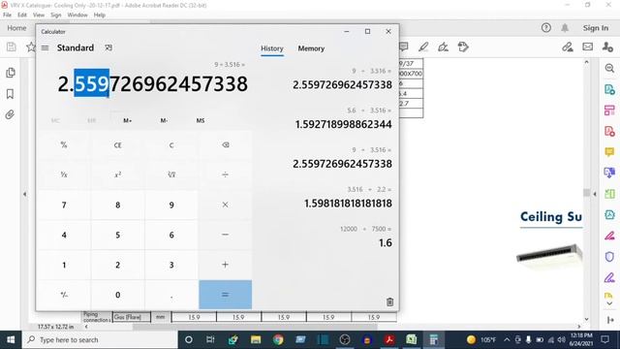This screenshot has width=620, height=349.
Task: Click digit 4 on the keypad
Action: pos(64,235)
